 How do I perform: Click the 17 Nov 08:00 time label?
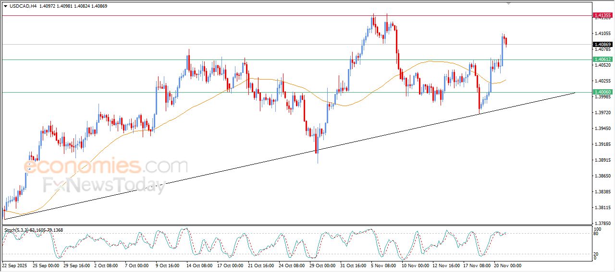coord(477,265)
